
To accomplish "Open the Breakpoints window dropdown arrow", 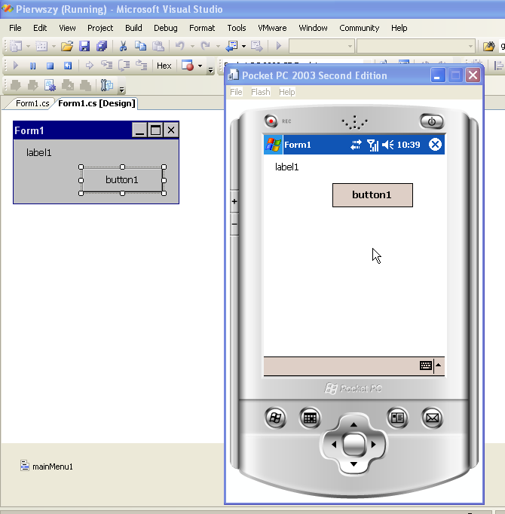I will tap(200, 66).
